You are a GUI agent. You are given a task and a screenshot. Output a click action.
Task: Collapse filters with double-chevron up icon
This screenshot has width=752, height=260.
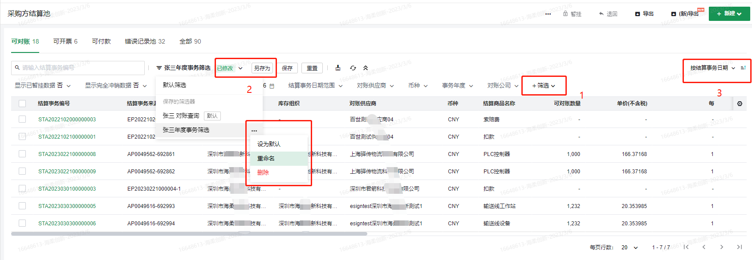coord(366,68)
